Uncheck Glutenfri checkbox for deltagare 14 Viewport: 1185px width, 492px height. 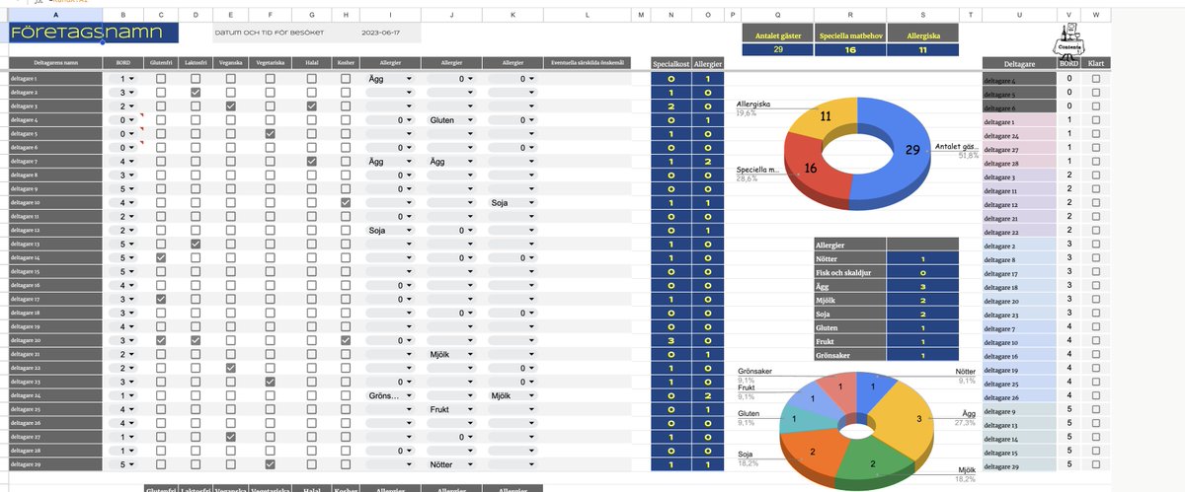(x=161, y=257)
